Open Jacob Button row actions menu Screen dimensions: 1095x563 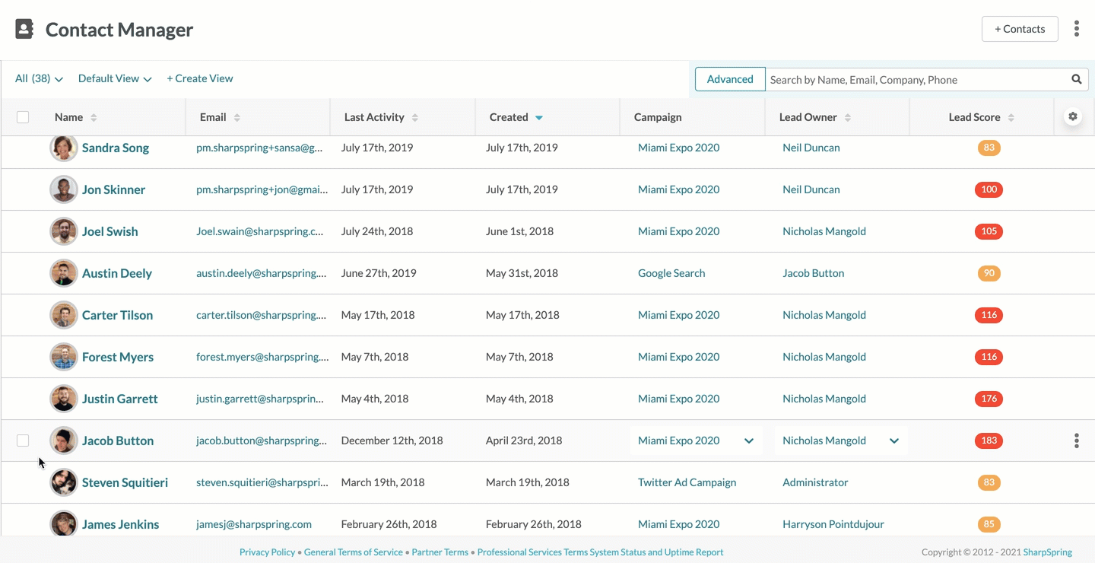[1076, 441]
